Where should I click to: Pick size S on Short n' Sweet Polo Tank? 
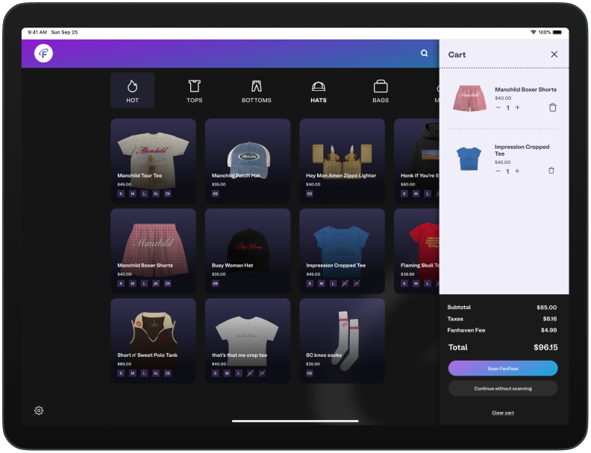click(121, 373)
